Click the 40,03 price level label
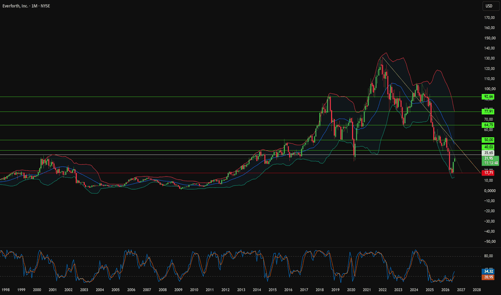This screenshot has height=295, width=501. click(x=488, y=147)
